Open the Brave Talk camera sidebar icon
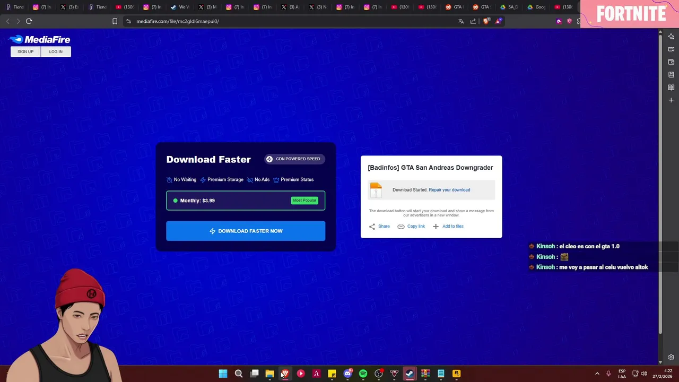Image resolution: width=679 pixels, height=382 pixels. click(671, 49)
